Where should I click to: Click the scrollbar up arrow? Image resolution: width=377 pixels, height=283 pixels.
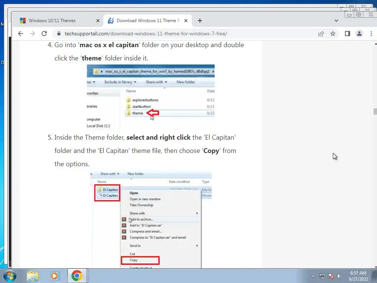click(375, 44)
